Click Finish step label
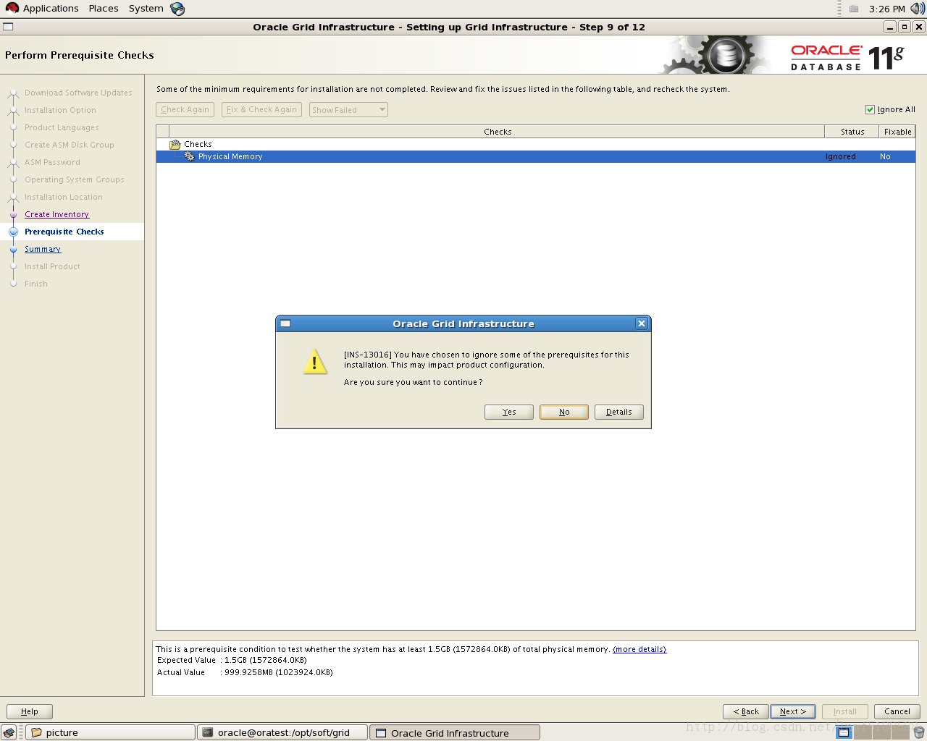927x741 pixels. pos(36,284)
